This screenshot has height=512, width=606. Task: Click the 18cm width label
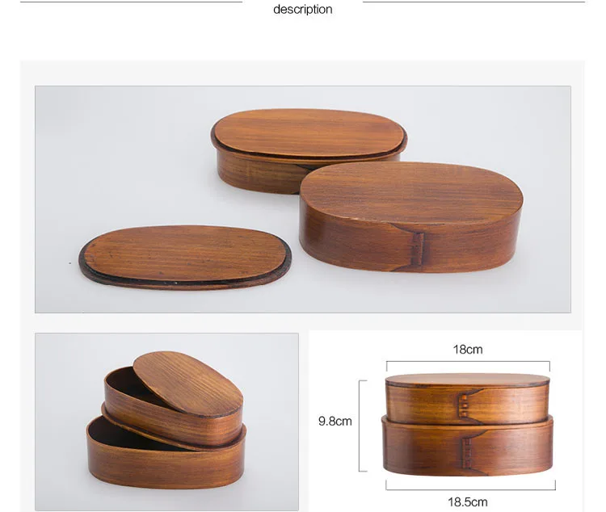click(468, 350)
